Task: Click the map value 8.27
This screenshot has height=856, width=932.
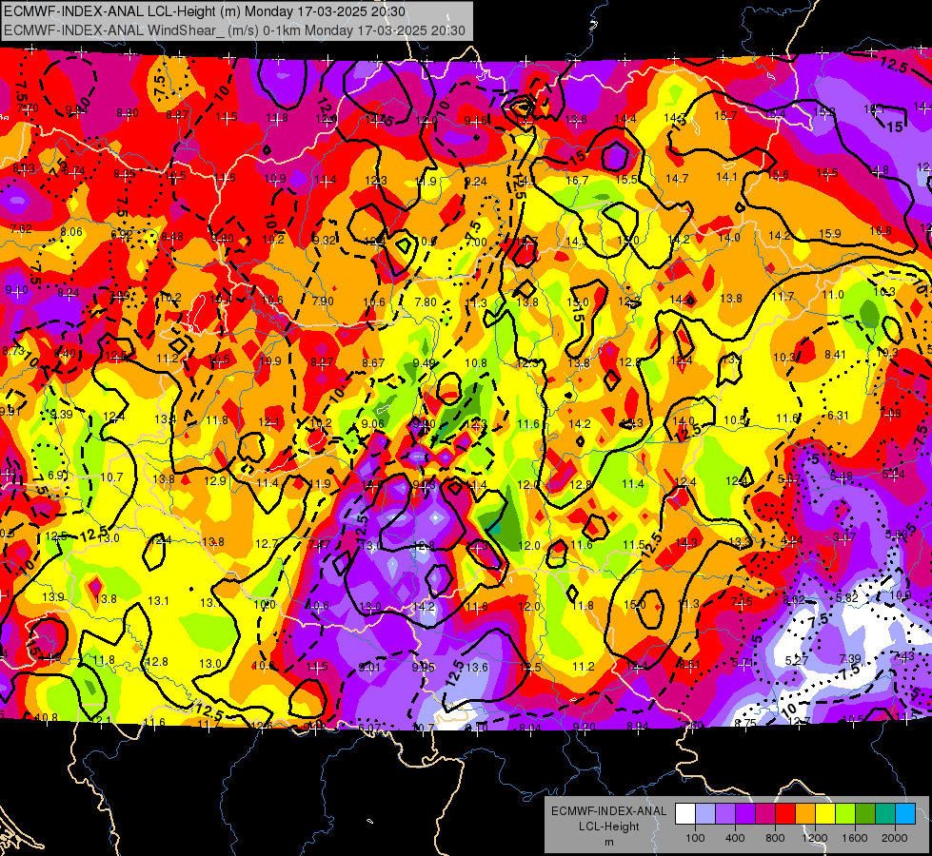Action: coord(322,361)
